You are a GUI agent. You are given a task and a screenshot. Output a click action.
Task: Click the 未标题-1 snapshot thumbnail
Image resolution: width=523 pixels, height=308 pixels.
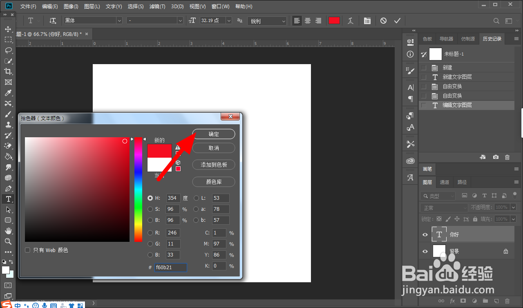click(x=436, y=54)
